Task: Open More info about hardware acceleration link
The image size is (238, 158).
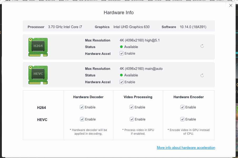Action: point(186,148)
